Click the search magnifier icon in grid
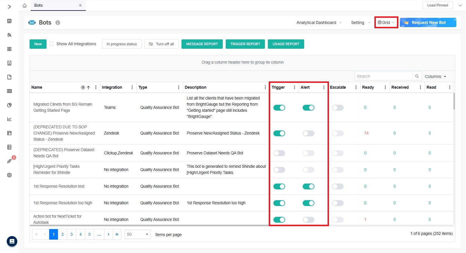The width and height of the screenshot is (466, 253). (417, 76)
